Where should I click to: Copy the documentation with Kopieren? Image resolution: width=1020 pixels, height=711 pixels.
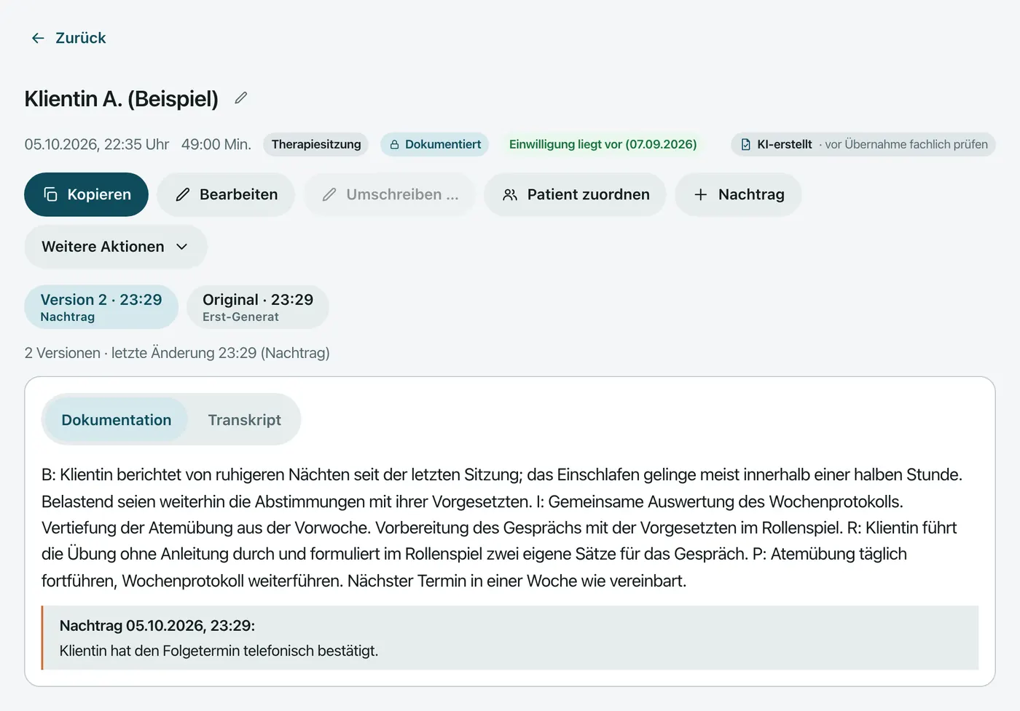point(86,194)
